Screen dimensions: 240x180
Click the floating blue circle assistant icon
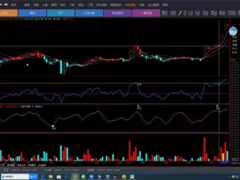coord(233,31)
